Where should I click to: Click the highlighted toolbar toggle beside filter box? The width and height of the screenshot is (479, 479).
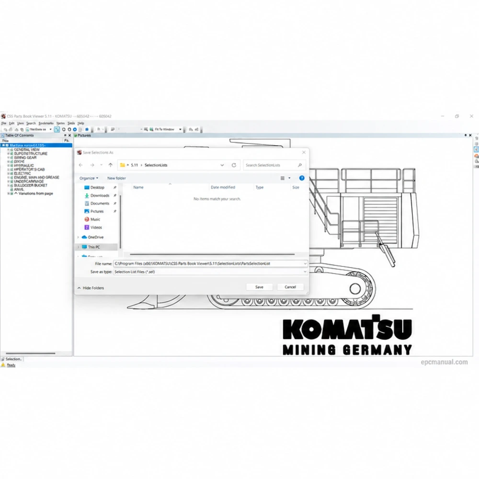click(x=57, y=129)
